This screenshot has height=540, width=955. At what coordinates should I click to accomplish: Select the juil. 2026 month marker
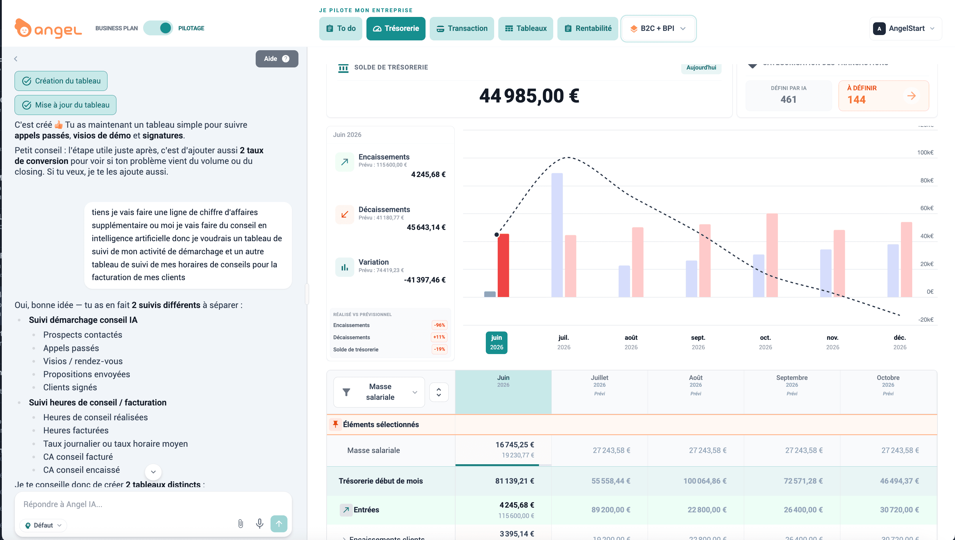(x=564, y=342)
